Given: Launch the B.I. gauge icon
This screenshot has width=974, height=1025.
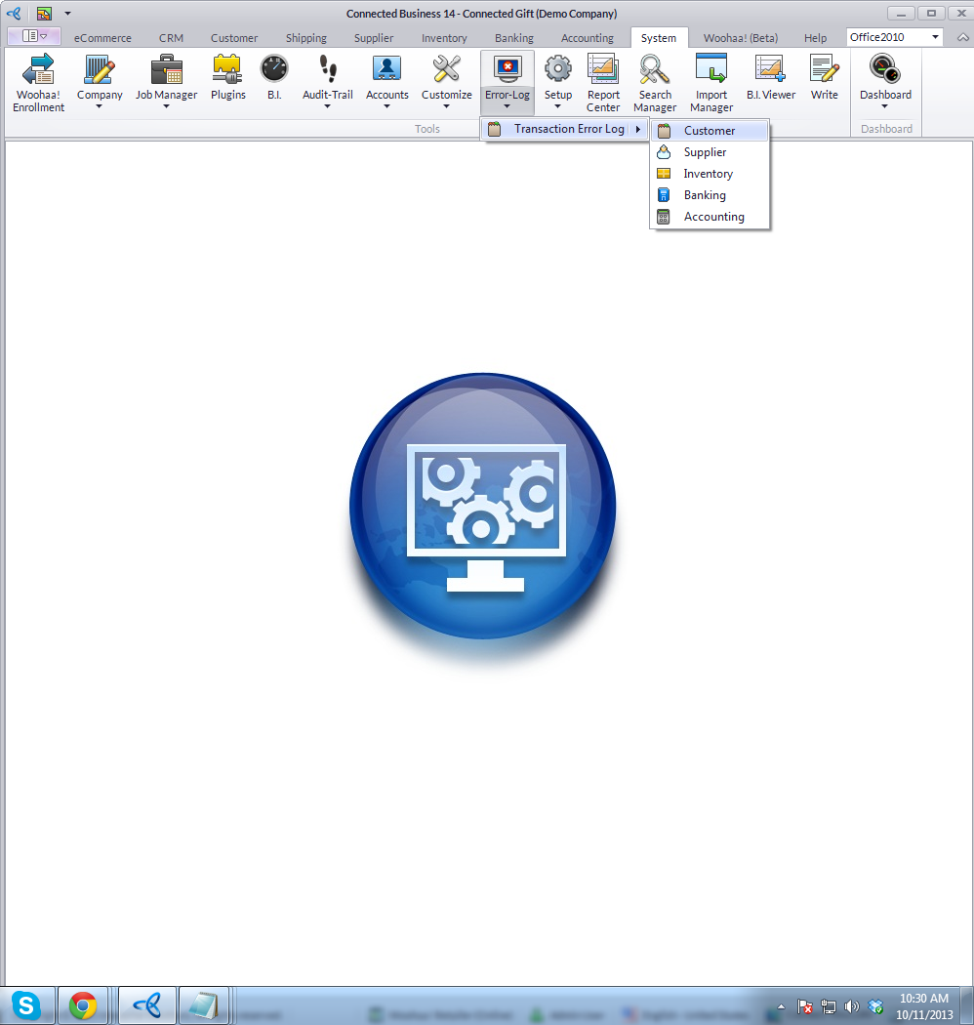Looking at the screenshot, I should click(274, 80).
